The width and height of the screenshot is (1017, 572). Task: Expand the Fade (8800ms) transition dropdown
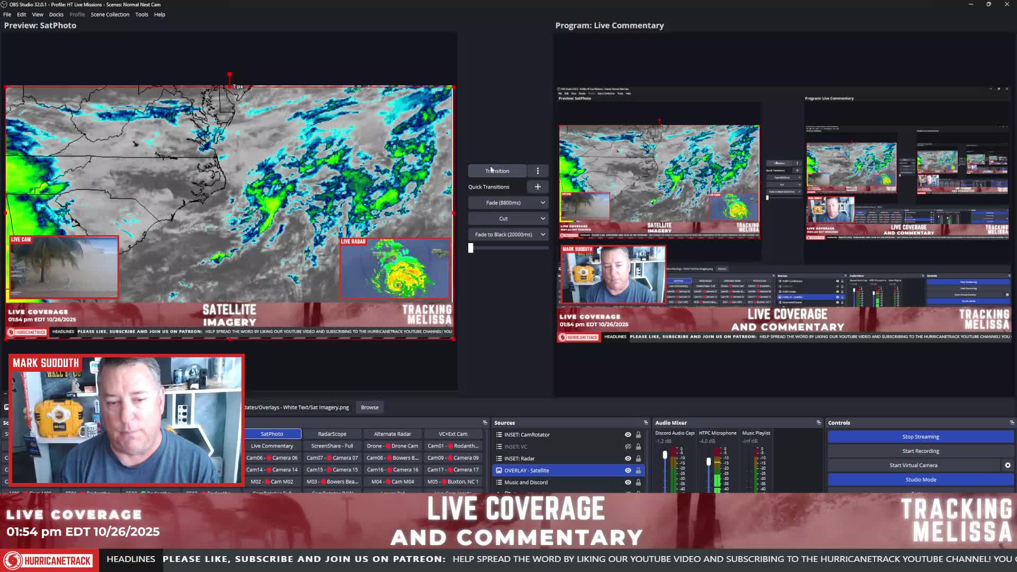click(508, 202)
